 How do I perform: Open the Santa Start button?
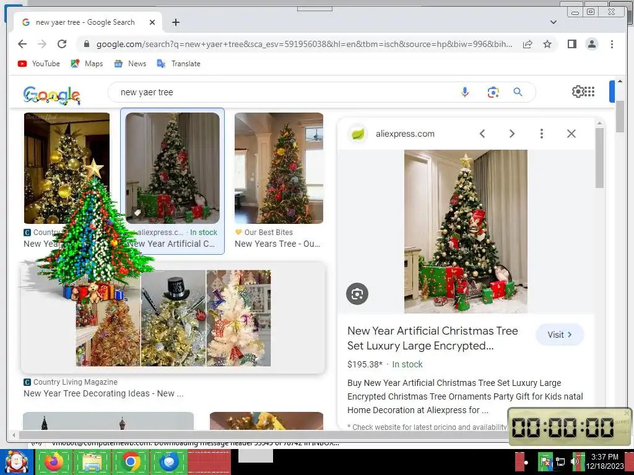(17, 462)
